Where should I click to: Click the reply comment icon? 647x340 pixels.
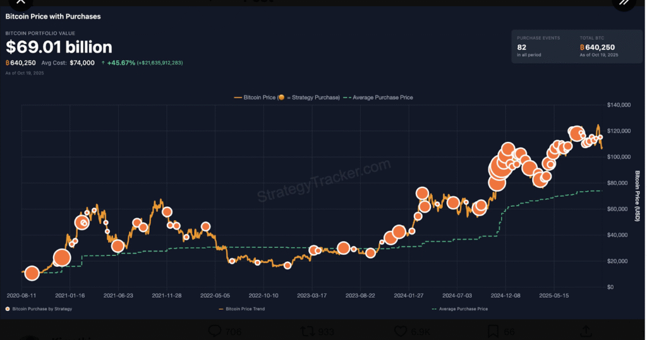tap(215, 331)
